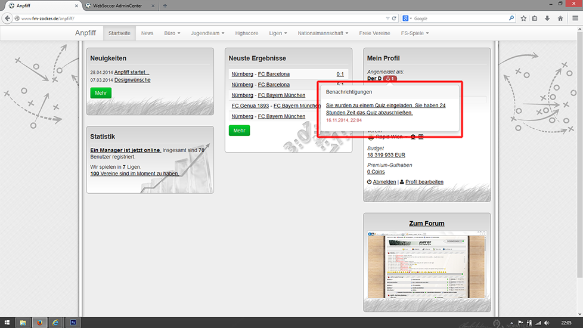Screen dimensions: 583x328
Task: Open the FS-Spiele dropdown menu
Action: (414, 33)
